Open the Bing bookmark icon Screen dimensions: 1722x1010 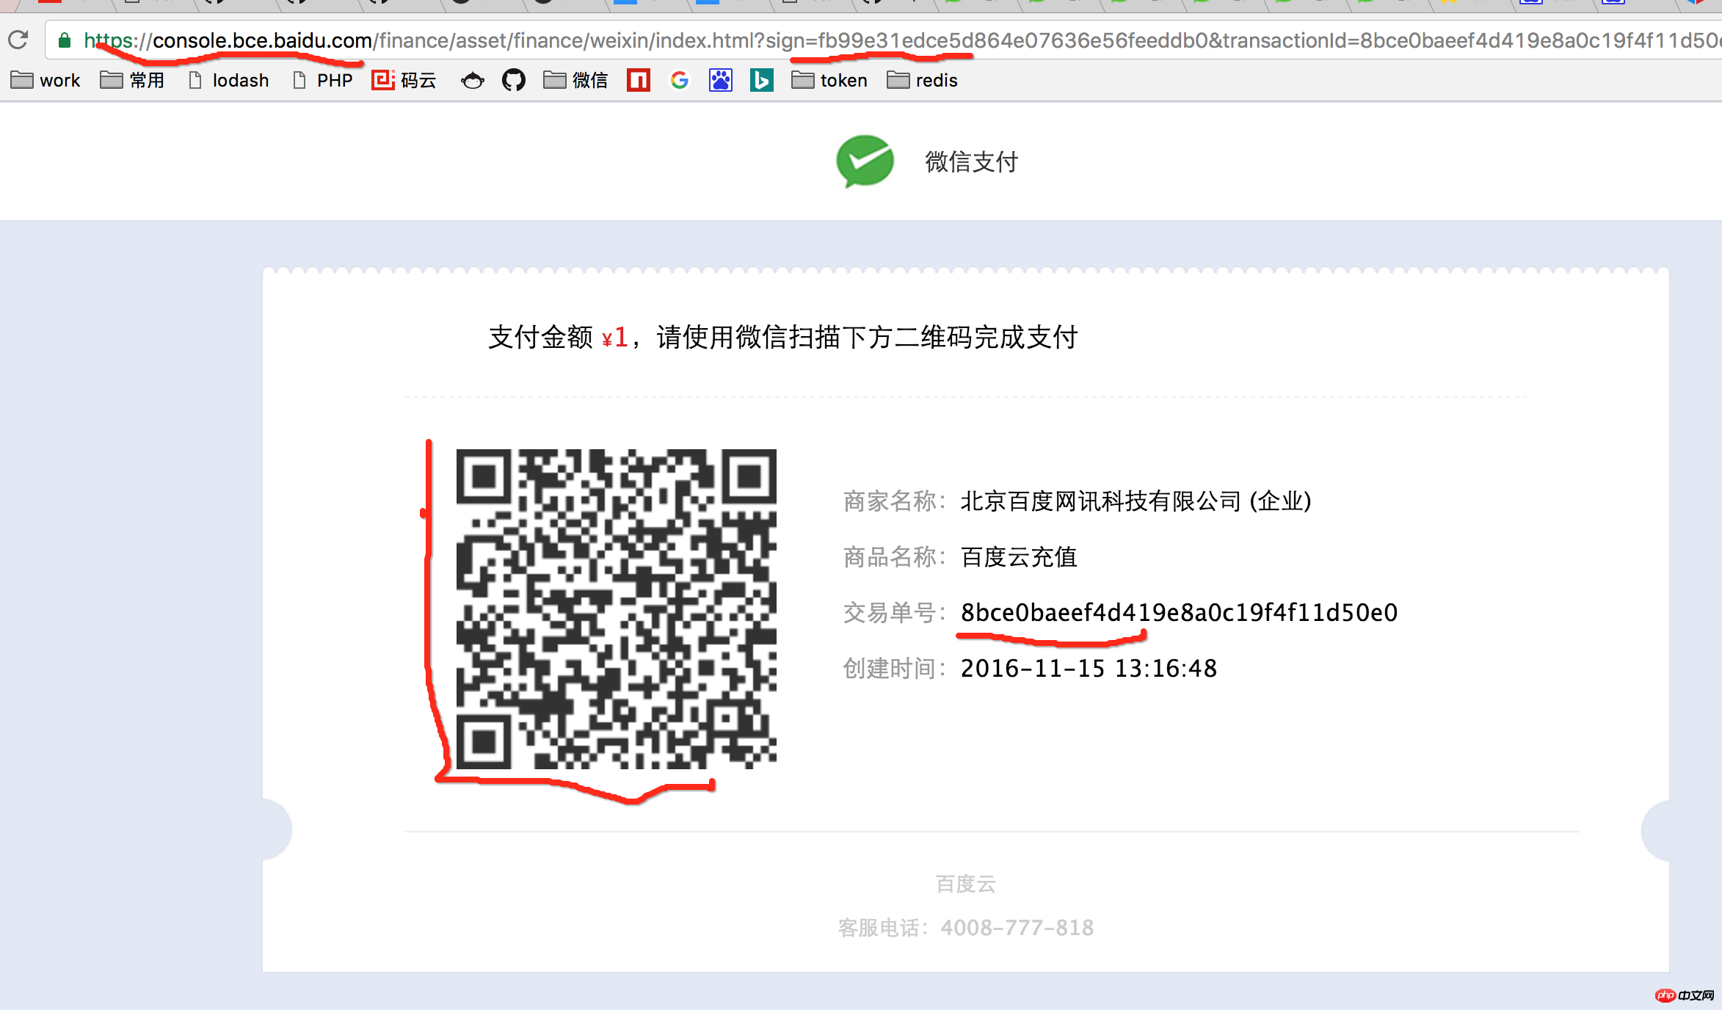pyautogui.click(x=761, y=80)
